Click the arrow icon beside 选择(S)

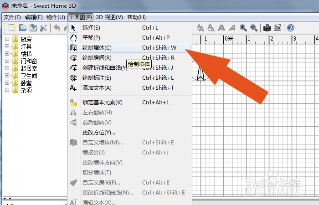[73, 28]
